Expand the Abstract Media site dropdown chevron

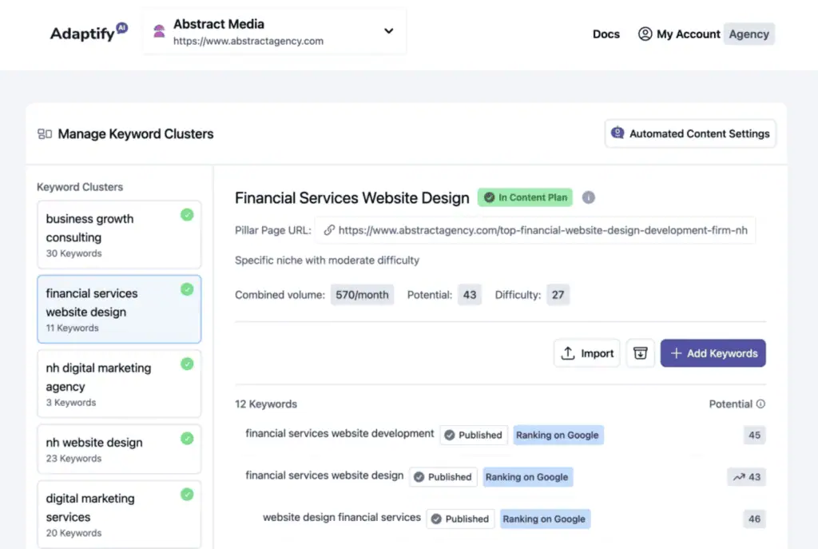[388, 31]
